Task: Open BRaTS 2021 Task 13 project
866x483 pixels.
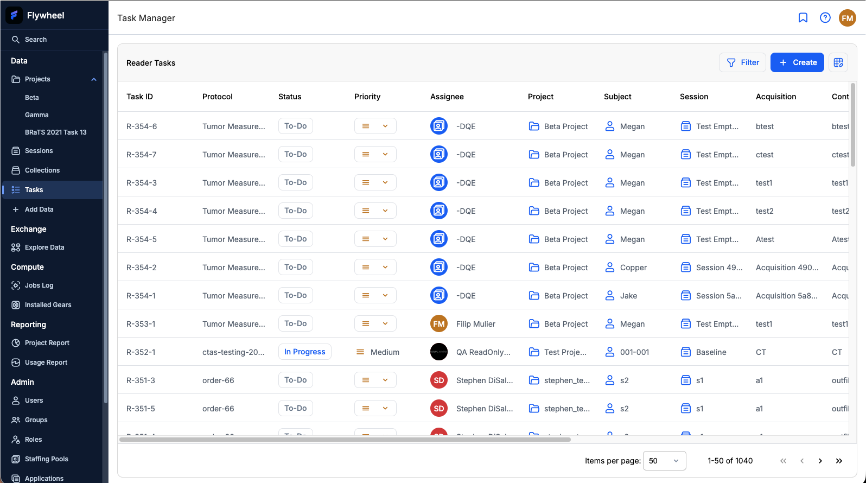Action: [55, 132]
